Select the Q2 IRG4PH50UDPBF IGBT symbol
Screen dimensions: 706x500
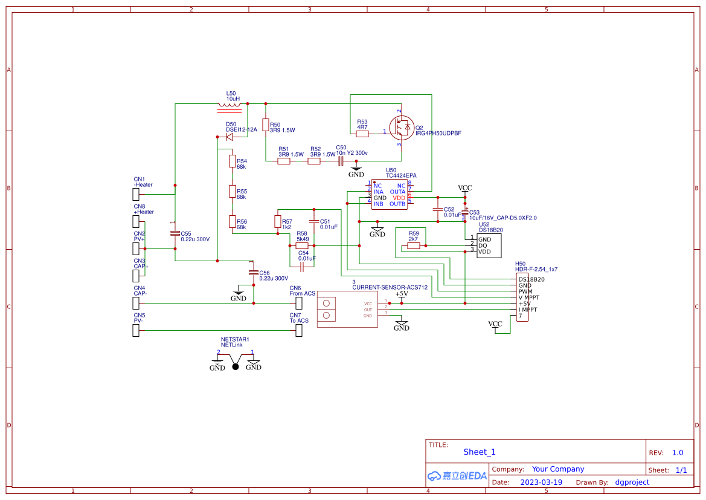[401, 128]
